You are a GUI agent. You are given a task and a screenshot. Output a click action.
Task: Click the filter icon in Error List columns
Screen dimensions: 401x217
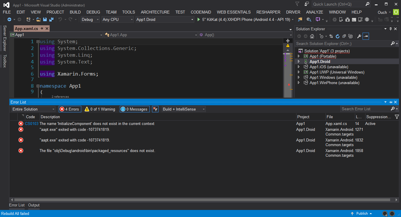click(x=397, y=117)
